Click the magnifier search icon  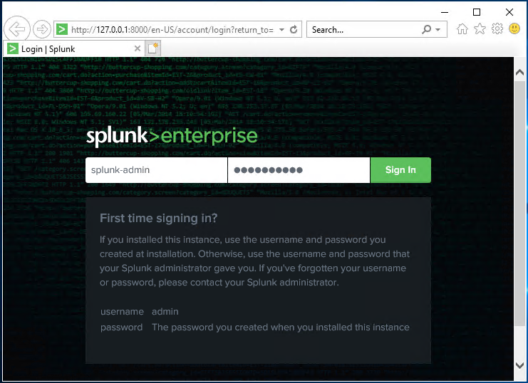426,30
